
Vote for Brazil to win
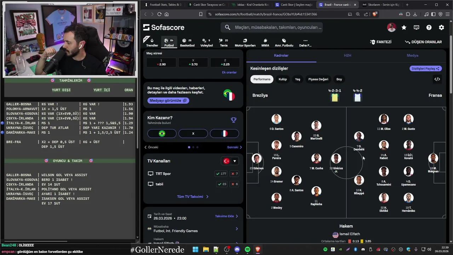click(162, 134)
